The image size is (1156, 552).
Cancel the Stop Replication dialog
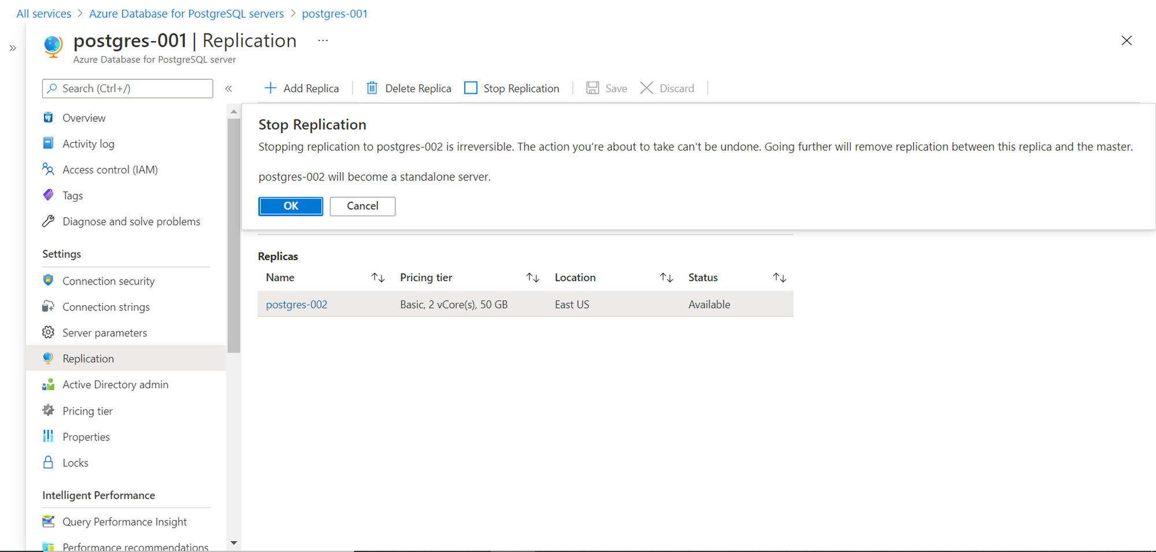(362, 206)
